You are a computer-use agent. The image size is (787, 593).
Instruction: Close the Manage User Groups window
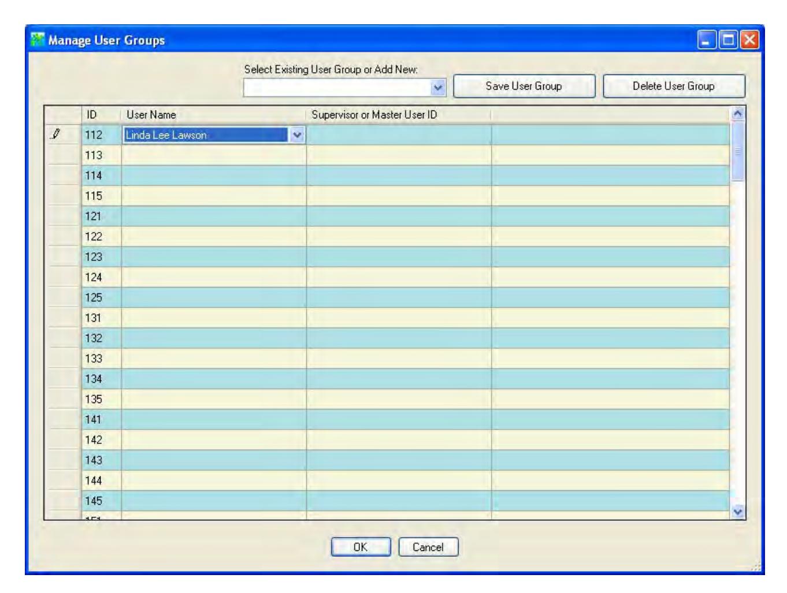pos(750,40)
